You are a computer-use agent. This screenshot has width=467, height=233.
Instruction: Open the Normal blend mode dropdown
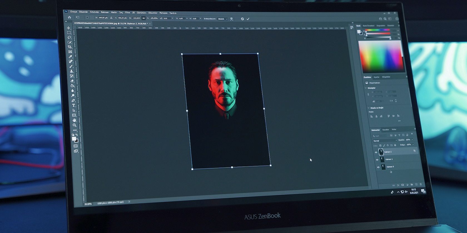tap(385, 141)
